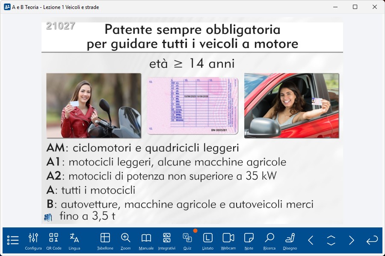This screenshot has width=385, height=256.
Task: Start the Quiz
Action: 187,241
